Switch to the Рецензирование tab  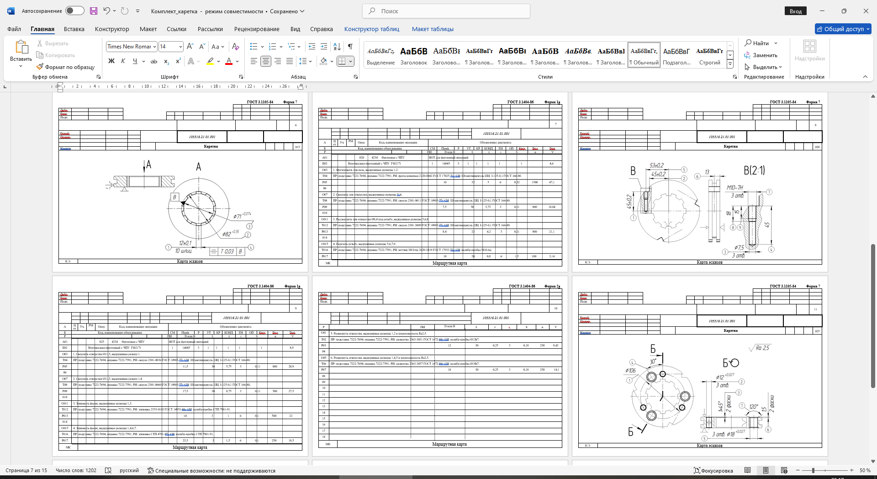click(x=257, y=29)
